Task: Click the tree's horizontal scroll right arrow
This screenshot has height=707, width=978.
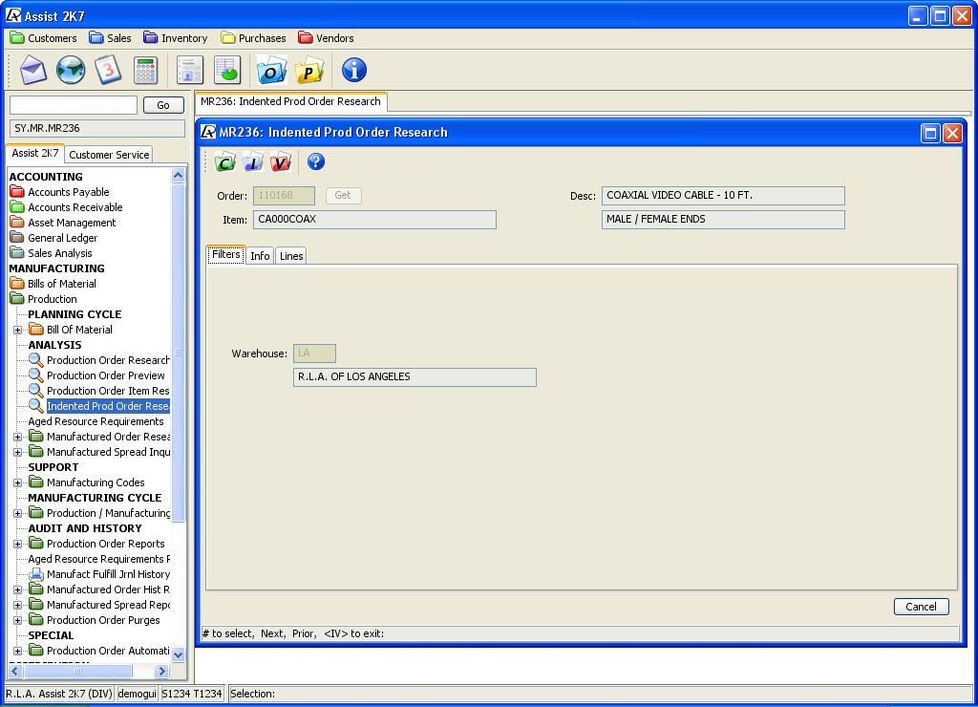Action: (x=162, y=672)
